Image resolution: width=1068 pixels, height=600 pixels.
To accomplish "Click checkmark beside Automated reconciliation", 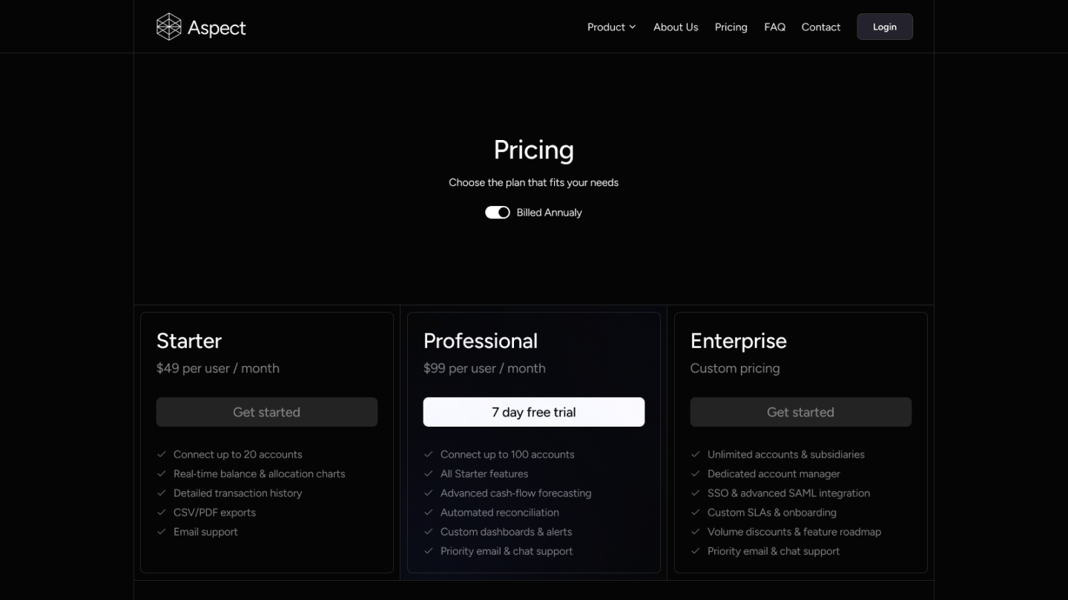I will pos(429,513).
